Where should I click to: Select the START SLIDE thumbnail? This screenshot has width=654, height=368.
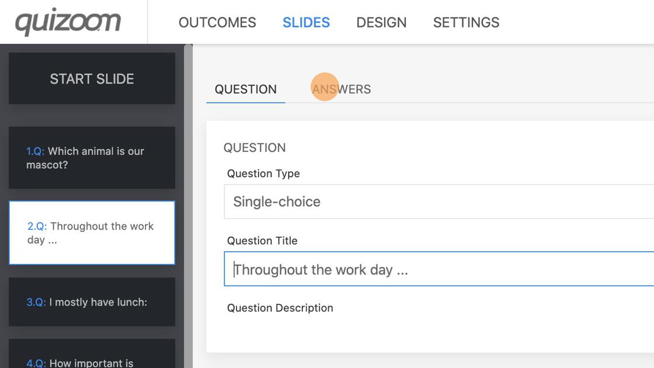(92, 79)
